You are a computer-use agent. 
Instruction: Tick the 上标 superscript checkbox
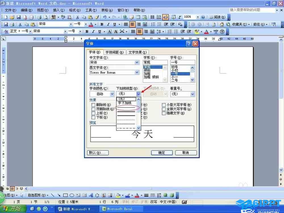pyautogui.click(x=93, y=113)
